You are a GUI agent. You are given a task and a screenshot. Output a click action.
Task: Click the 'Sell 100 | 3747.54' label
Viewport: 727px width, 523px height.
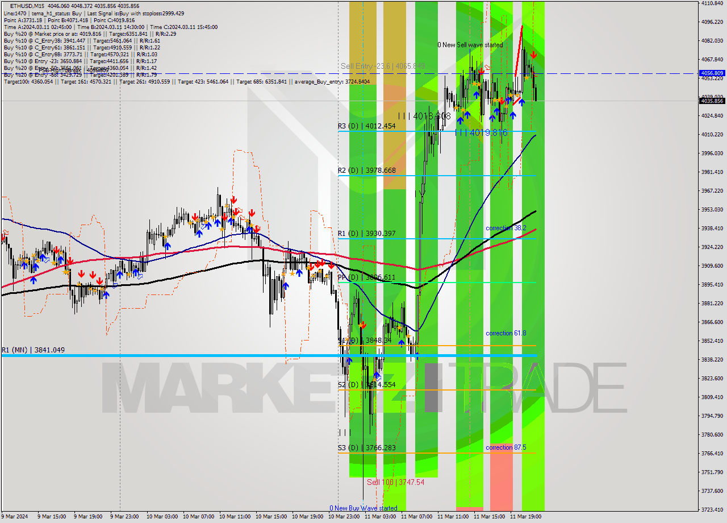click(395, 482)
